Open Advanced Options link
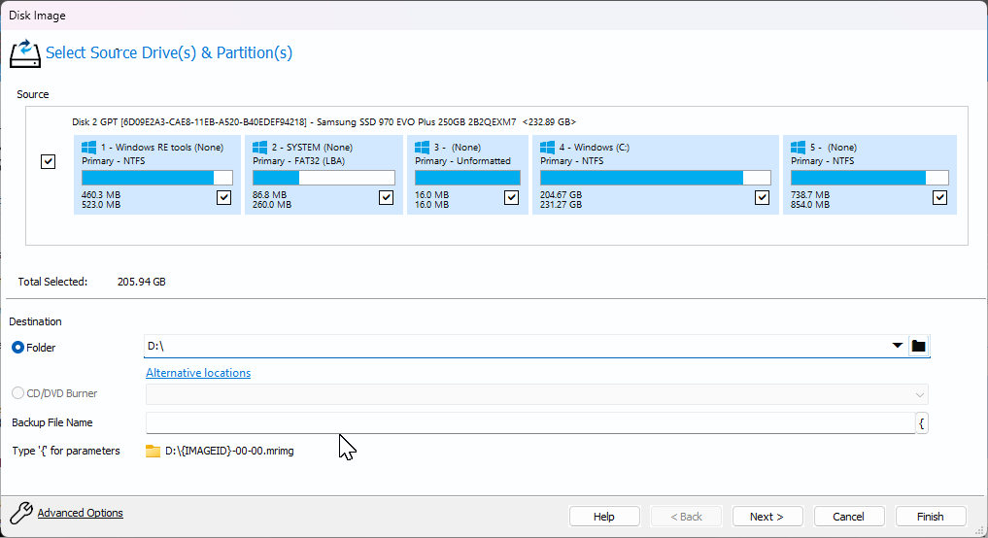Viewport: 988px width, 538px height. click(x=80, y=513)
